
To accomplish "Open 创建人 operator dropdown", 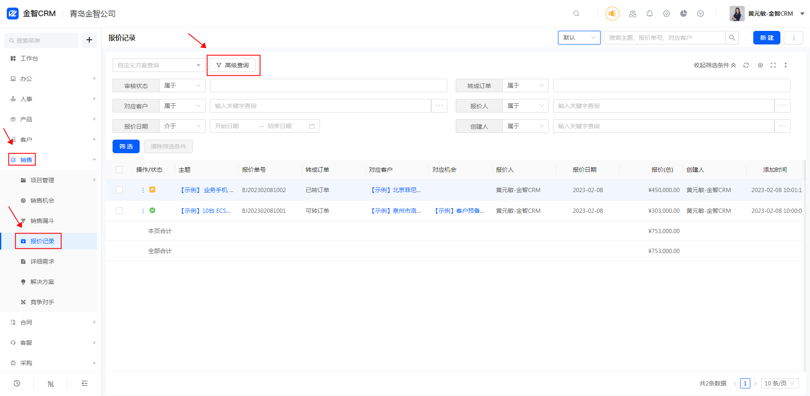I will [x=526, y=126].
